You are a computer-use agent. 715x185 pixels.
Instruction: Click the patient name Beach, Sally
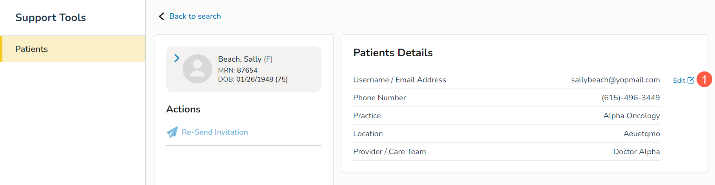(x=240, y=59)
